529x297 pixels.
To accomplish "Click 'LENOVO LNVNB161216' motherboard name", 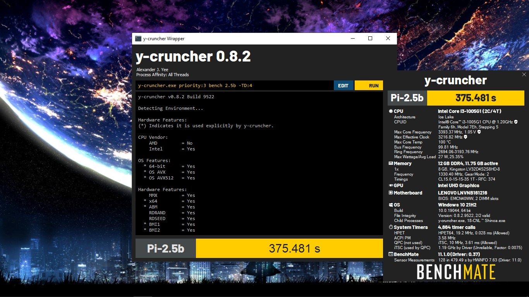I will (462, 193).
